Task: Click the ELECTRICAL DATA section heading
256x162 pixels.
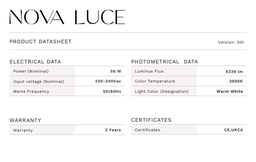Action: pos(35,62)
